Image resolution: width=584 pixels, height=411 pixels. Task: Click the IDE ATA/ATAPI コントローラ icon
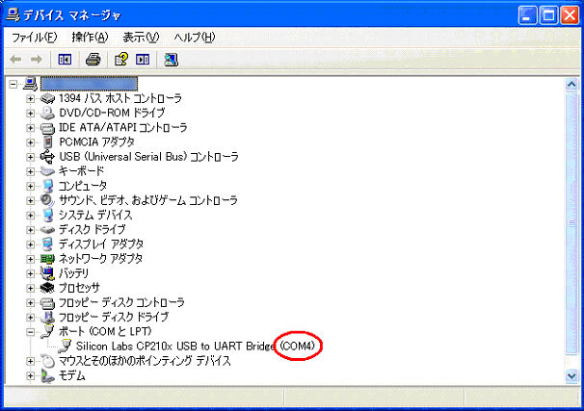pos(47,128)
